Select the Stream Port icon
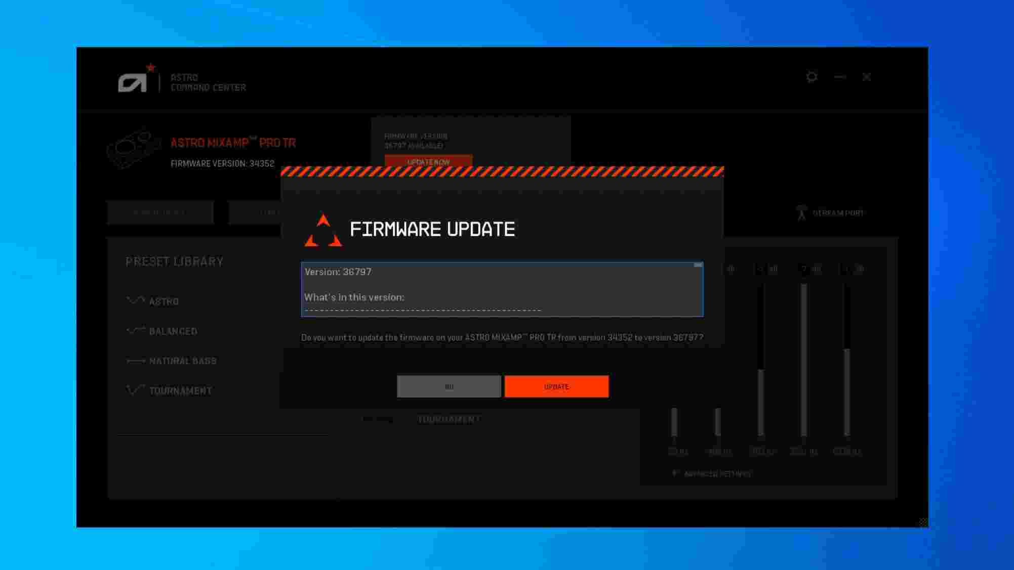The height and width of the screenshot is (570, 1014). tap(802, 212)
